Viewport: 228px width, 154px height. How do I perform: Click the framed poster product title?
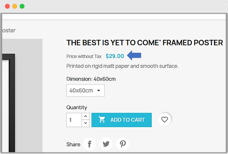click(145, 43)
